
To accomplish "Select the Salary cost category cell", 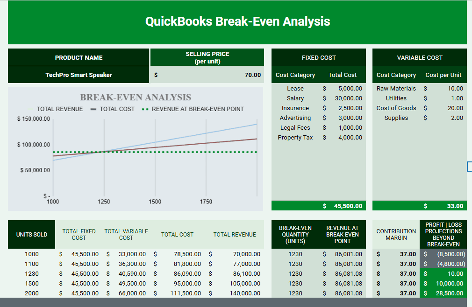I will coord(295,98).
